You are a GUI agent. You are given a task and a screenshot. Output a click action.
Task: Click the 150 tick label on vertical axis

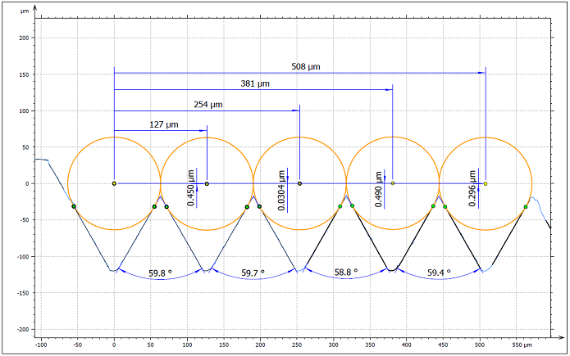24,74
